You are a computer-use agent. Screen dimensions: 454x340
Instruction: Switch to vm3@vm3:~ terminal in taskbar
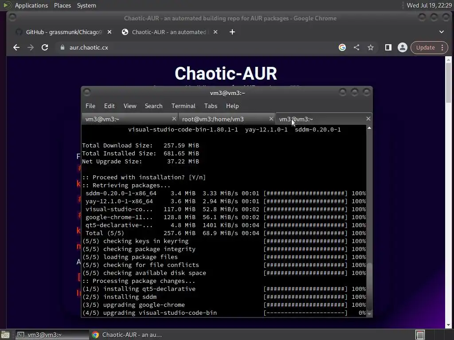[51, 335]
